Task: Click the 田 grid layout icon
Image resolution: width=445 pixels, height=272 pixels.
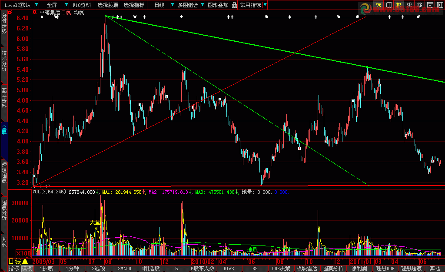Action: coord(389,5)
